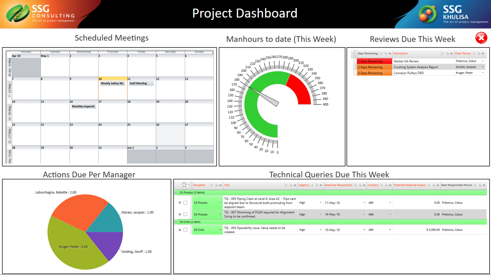This screenshot has width=491, height=275.
Task: Check the checkbox for TQ-003 Operability issue
Action: (185, 230)
